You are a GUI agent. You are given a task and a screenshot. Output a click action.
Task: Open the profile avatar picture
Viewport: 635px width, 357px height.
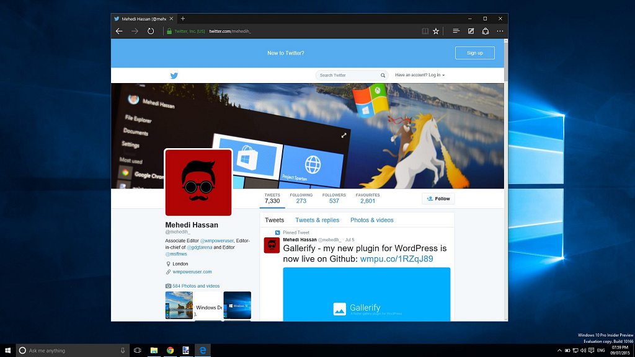[x=198, y=183]
